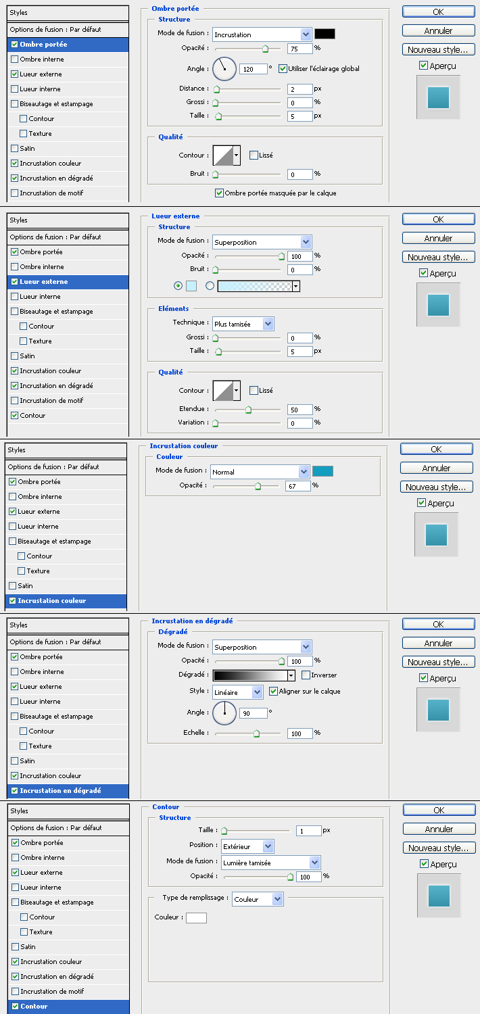Select the highlighted Incrustation en dégradé entry
480x1014 pixels.
[68, 791]
